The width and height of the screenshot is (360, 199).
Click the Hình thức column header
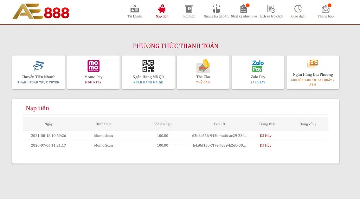click(103, 124)
